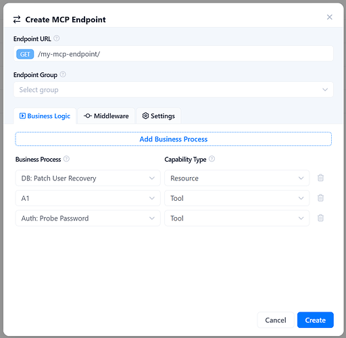
Task: Click the GET method badge
Action: (25, 54)
